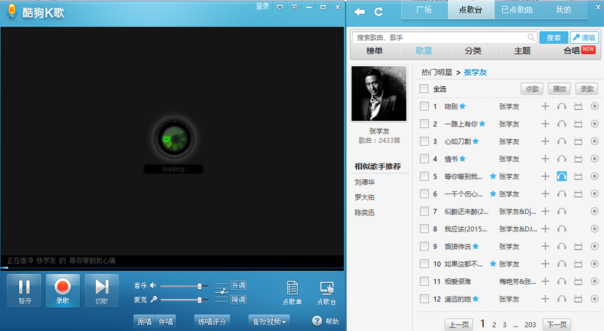Check the checkbox for 心如刀割
This screenshot has height=331, width=604.
(x=424, y=142)
